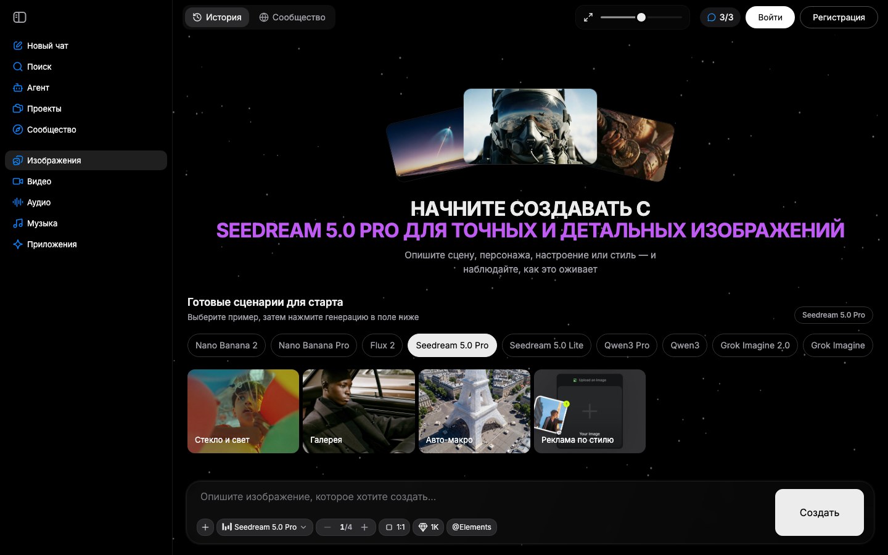This screenshot has width=888, height=555.
Task: Click the Регистрация button
Action: [839, 17]
